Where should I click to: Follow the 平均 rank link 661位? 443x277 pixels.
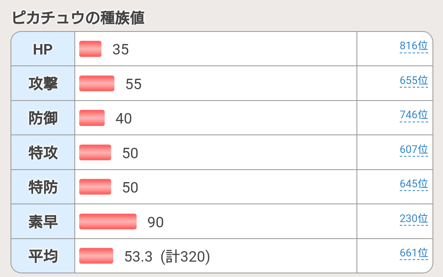[x=413, y=253]
